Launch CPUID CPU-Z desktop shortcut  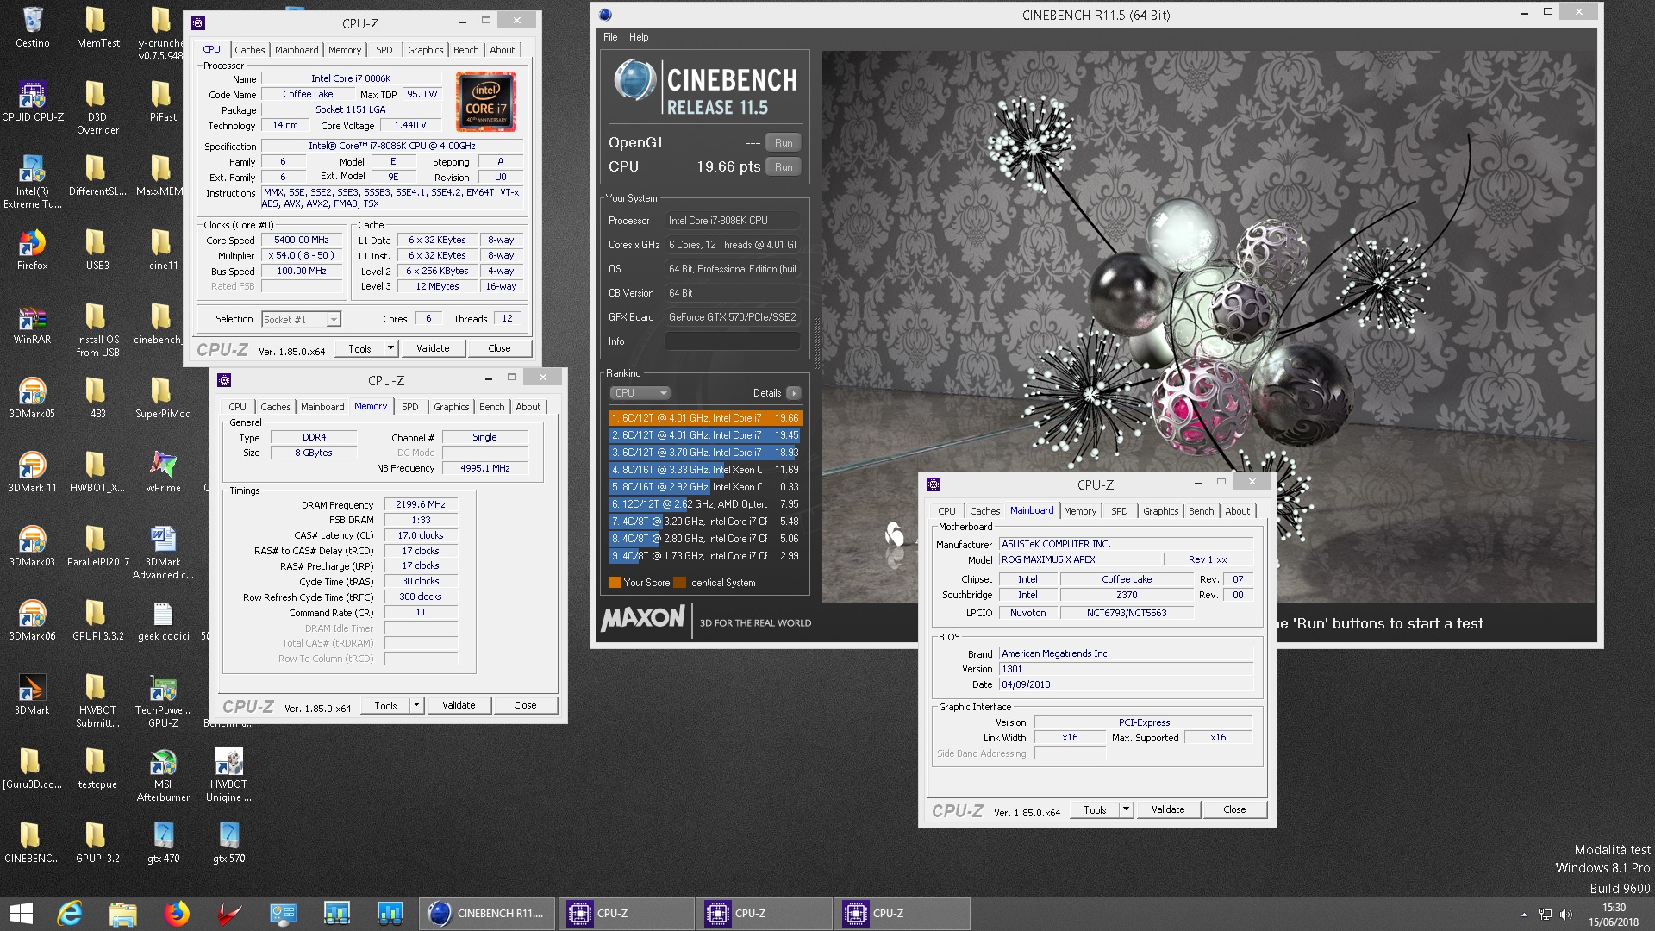[x=32, y=101]
